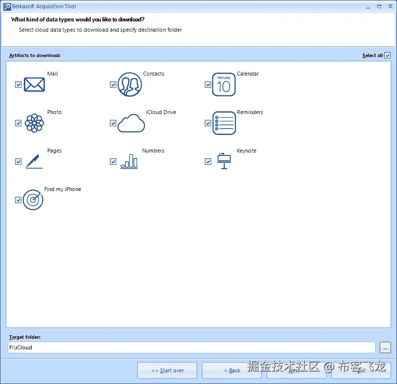
Task: Click the Mail envelope icon
Action: click(x=34, y=84)
